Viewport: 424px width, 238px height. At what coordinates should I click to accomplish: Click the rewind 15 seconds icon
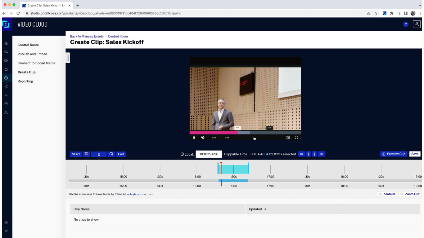(x=87, y=154)
